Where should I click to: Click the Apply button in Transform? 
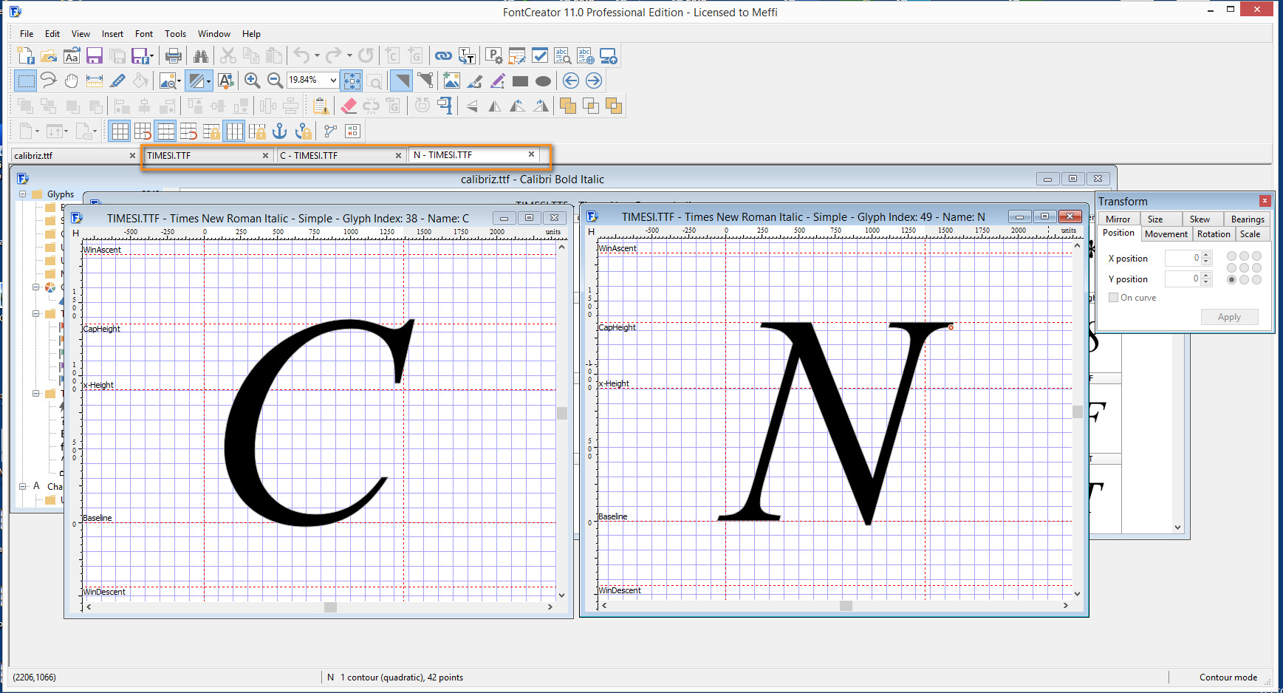click(1229, 317)
